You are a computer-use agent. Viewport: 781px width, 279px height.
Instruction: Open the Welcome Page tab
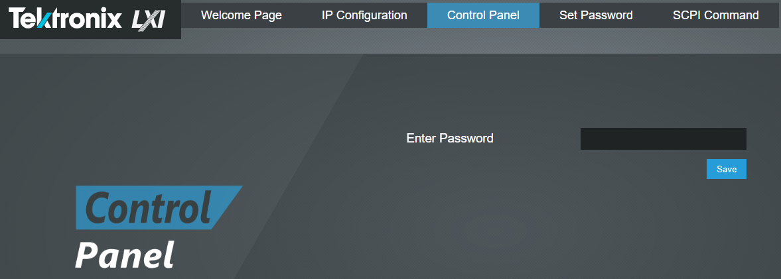tap(242, 15)
